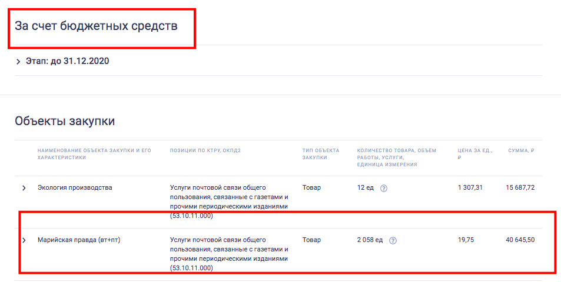Open the question mark icon beside 2 058 ед
The width and height of the screenshot is (561, 282).
pyautogui.click(x=393, y=241)
